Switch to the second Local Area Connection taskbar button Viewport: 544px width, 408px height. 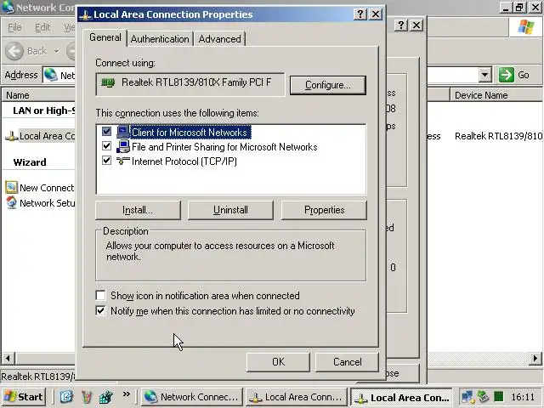(x=297, y=397)
